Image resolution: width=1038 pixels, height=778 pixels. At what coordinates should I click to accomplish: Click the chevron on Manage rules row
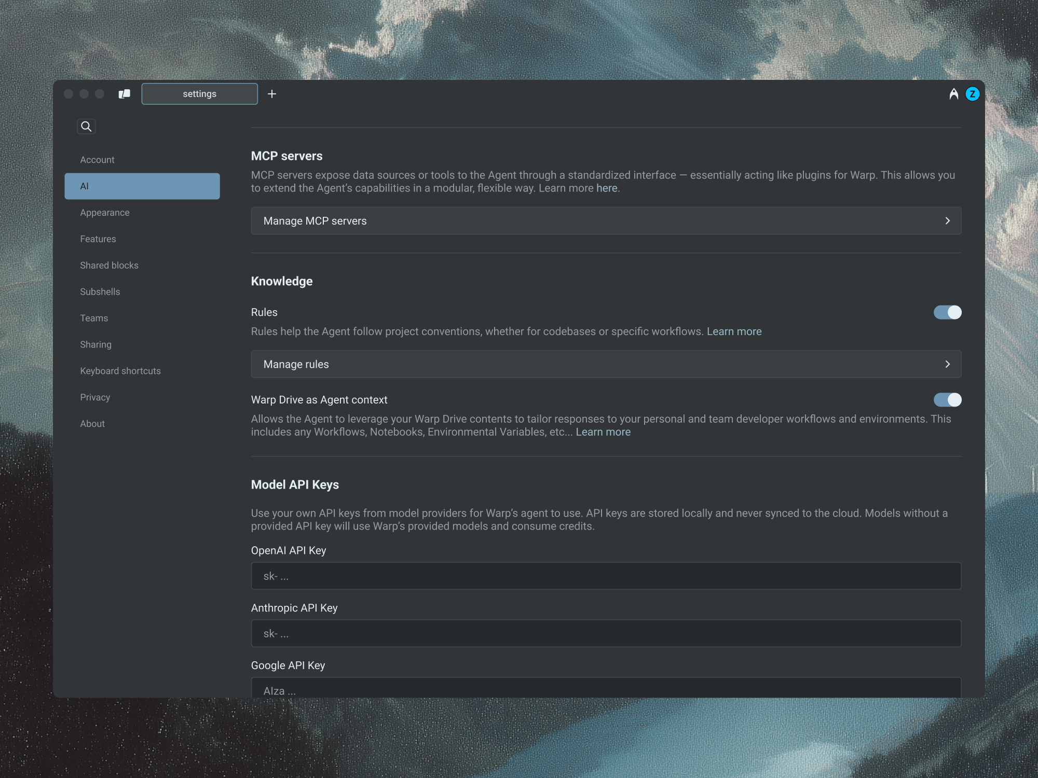click(x=947, y=364)
